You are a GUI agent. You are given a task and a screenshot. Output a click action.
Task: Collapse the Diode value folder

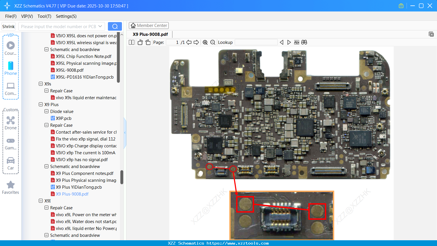pyautogui.click(x=46, y=111)
